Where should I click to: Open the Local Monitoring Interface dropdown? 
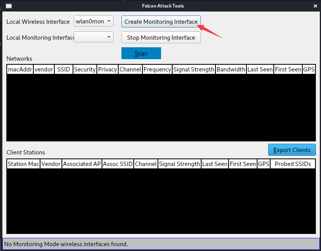[94, 37]
